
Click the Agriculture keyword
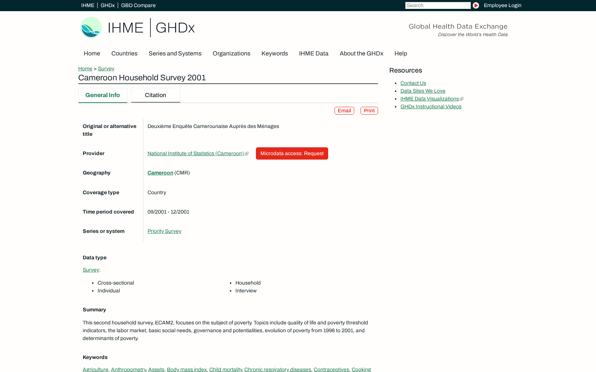click(x=95, y=369)
